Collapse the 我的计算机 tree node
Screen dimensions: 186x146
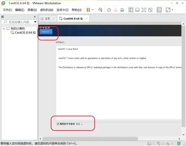[x=4, y=28]
